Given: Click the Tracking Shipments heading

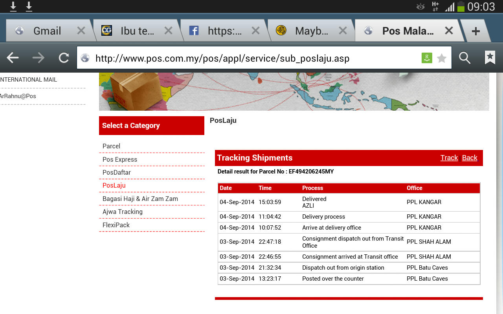Looking at the screenshot, I should [x=255, y=158].
